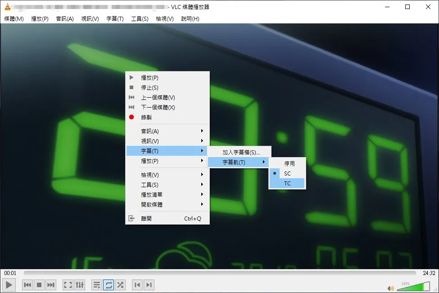Click the total time 24:32 label
The width and height of the screenshot is (439, 293).
pyautogui.click(x=429, y=273)
